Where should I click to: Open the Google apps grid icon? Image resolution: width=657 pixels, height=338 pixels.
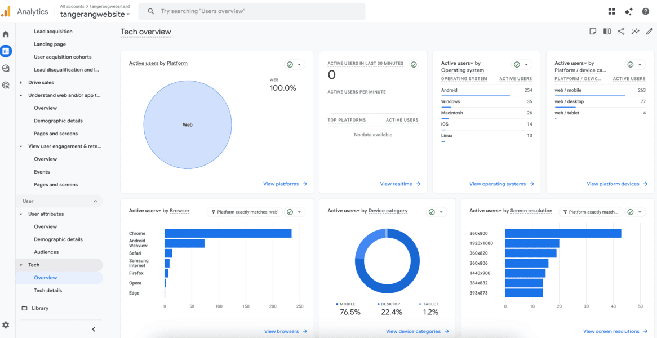(611, 11)
